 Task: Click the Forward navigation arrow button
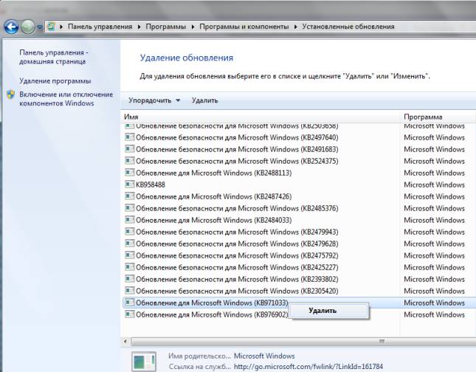(x=27, y=27)
